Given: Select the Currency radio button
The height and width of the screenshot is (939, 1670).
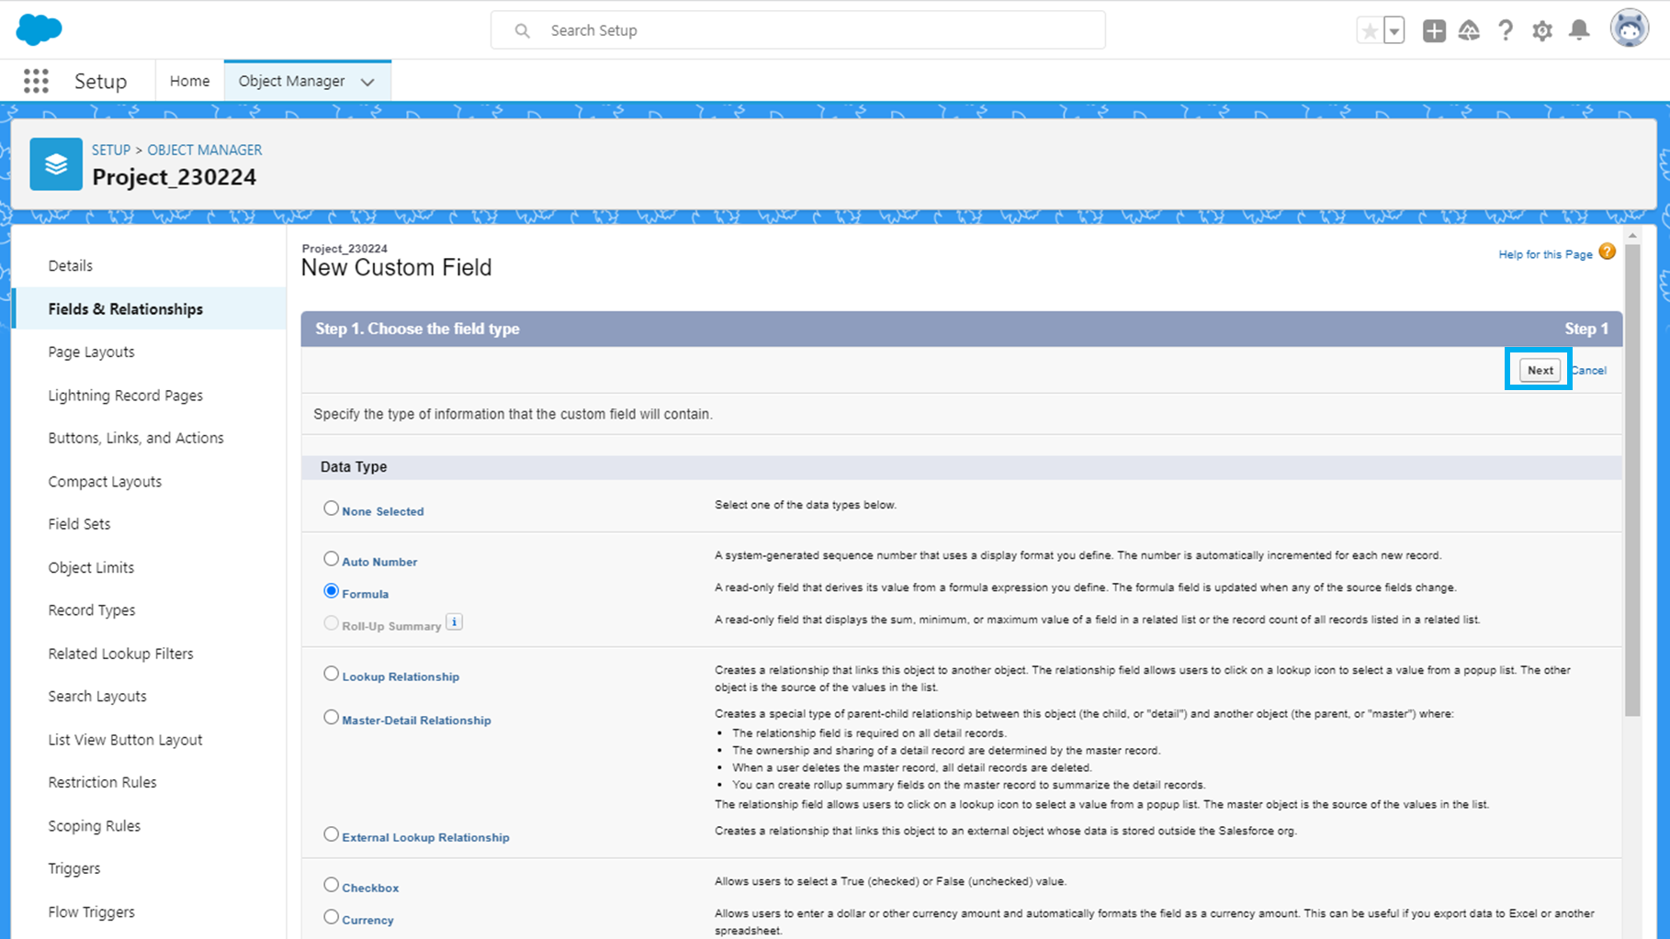Looking at the screenshot, I should pos(331,916).
